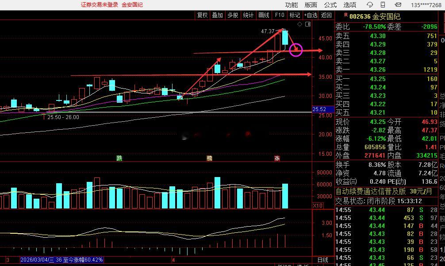This screenshot has height=266, width=445.
Task: Click 总量 value 605856
Action: point(375,147)
